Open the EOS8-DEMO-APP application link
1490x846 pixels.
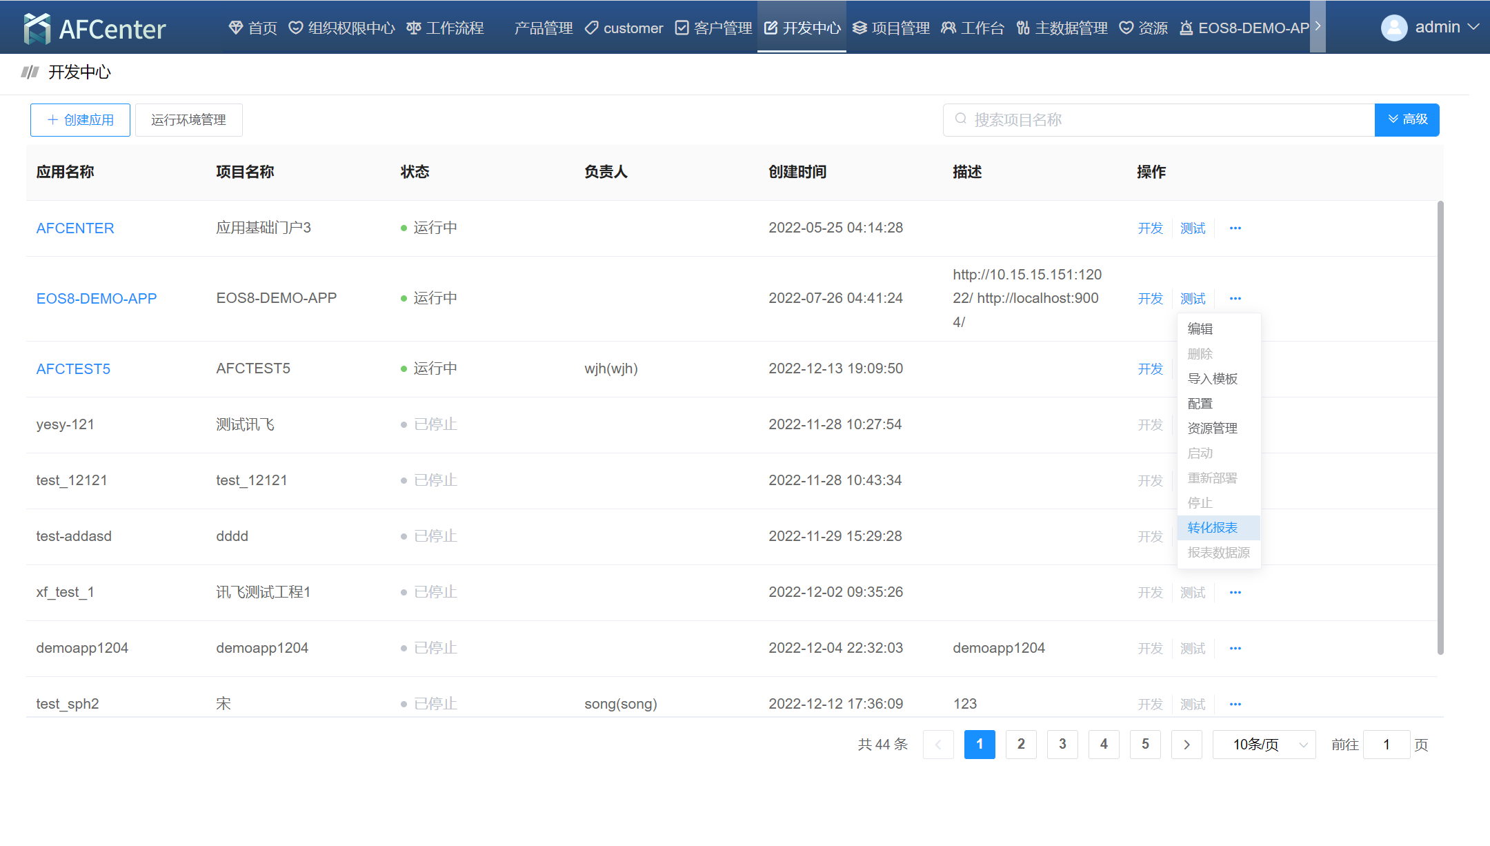click(96, 299)
